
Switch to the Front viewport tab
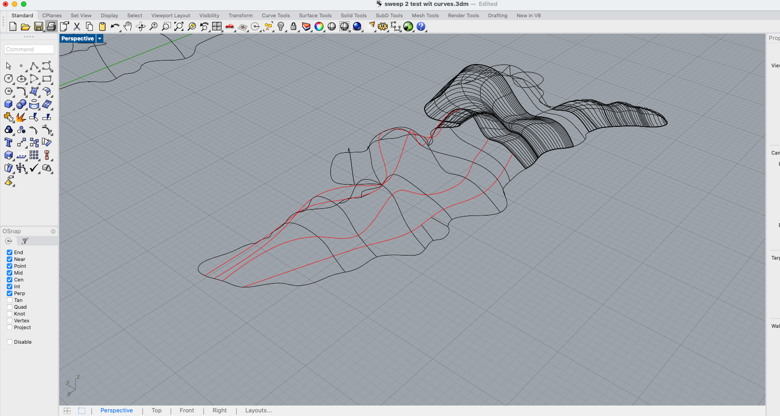point(187,411)
